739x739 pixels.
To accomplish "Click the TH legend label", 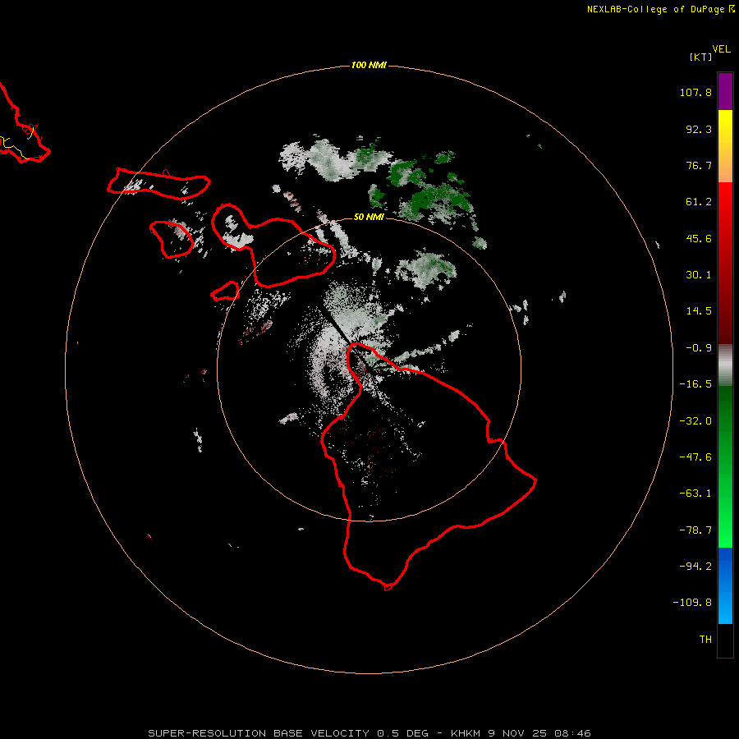I will (705, 639).
